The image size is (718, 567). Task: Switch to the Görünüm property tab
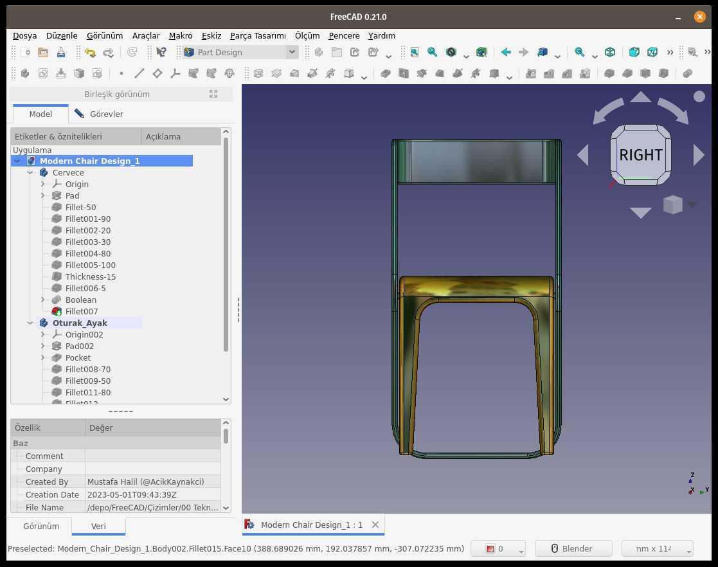coord(41,526)
